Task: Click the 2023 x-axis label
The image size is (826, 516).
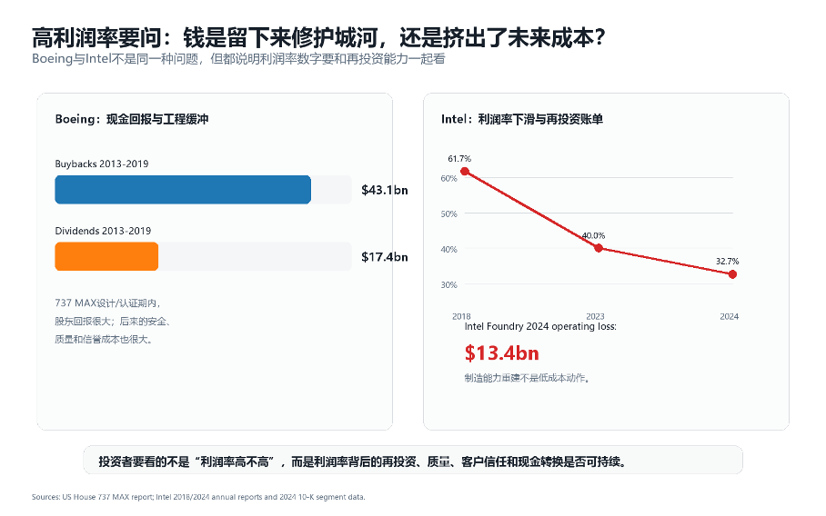Action: 595,316
